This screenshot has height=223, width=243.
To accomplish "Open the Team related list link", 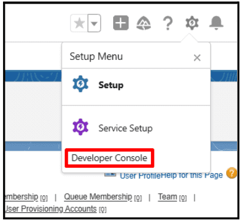I will coord(168,197).
